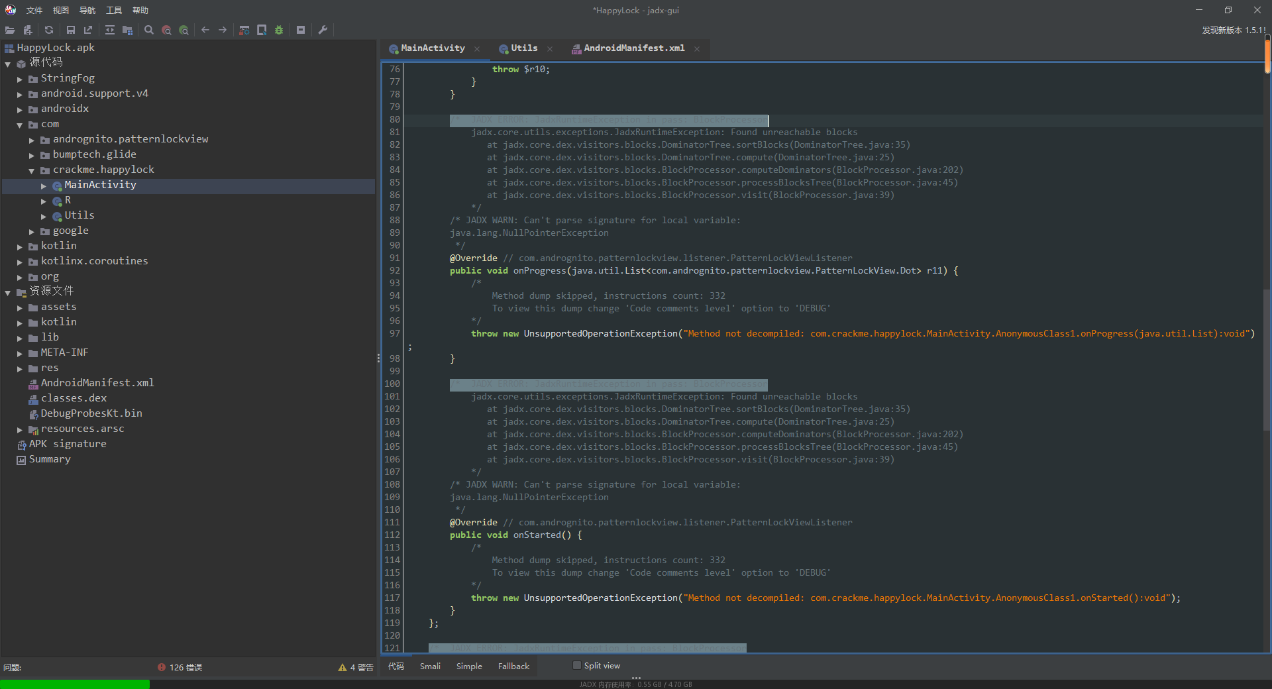Open the 视图 menu
This screenshot has height=689, width=1272.
pyautogui.click(x=61, y=10)
